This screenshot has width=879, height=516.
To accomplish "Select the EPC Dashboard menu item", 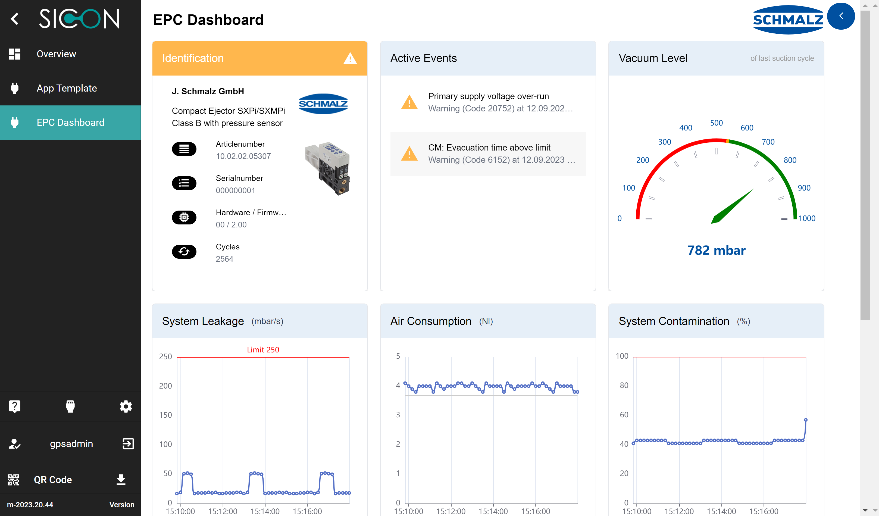I will point(70,123).
